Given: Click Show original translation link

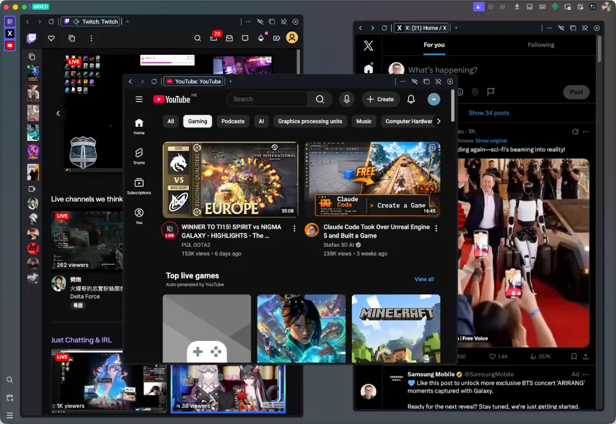Looking at the screenshot, I should point(491,140).
